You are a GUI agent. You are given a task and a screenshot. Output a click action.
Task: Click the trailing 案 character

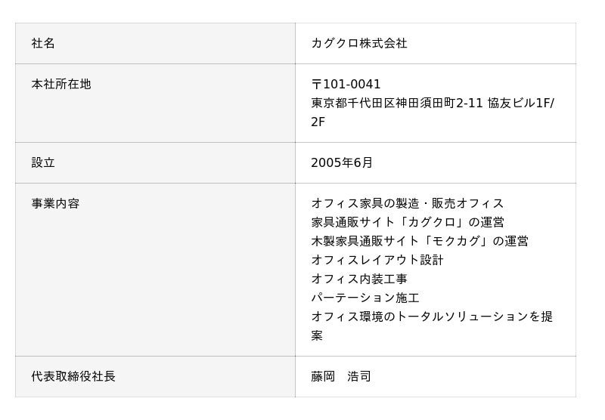(317, 336)
